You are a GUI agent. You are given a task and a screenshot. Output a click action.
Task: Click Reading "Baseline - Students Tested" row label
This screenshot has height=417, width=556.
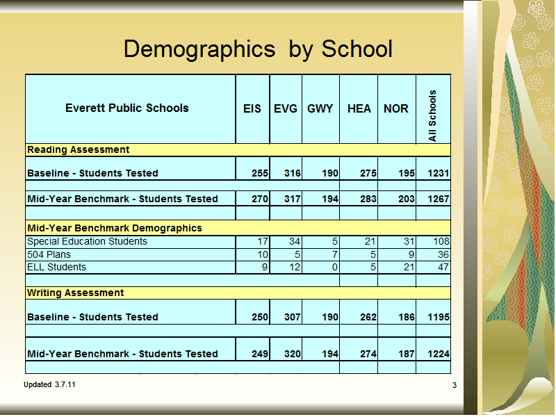[x=92, y=173]
